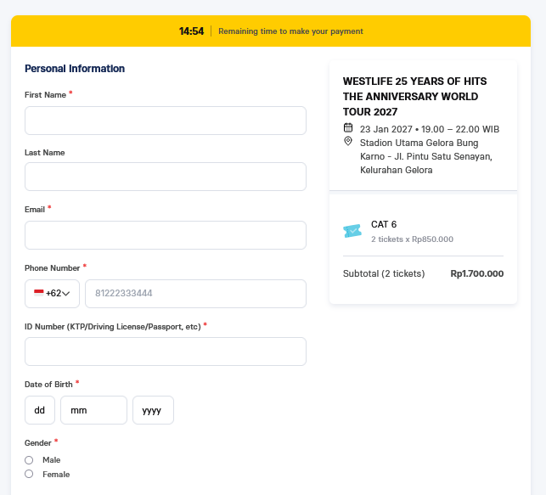Click the 'Subtotal (2 tickets)' label

point(384,273)
